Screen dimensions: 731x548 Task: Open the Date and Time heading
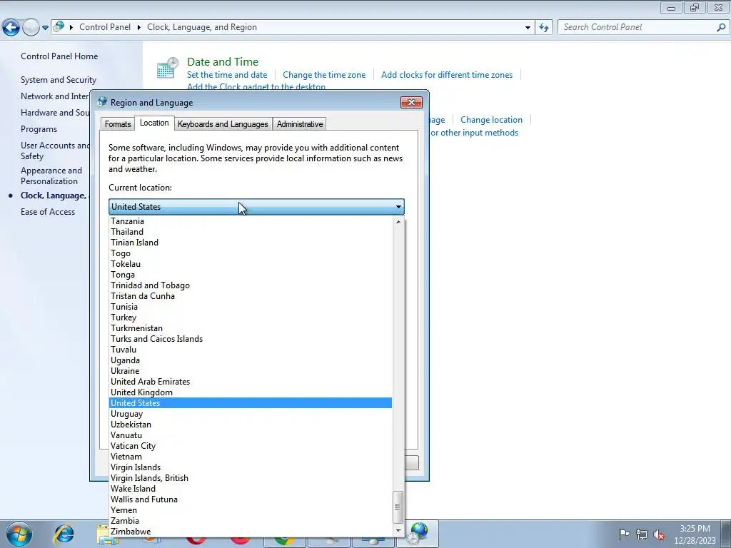pyautogui.click(x=223, y=61)
